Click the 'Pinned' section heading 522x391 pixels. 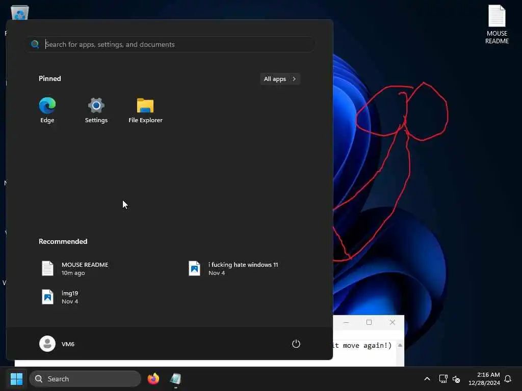pyautogui.click(x=50, y=78)
